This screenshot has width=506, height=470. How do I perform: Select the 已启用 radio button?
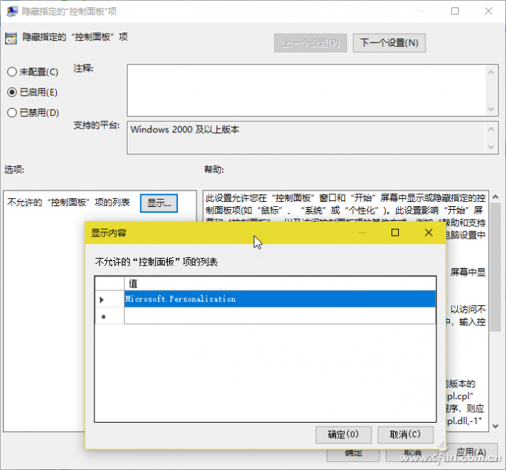click(x=12, y=92)
